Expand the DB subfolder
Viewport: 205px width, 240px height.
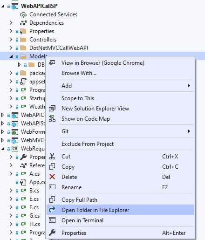tap(19, 65)
